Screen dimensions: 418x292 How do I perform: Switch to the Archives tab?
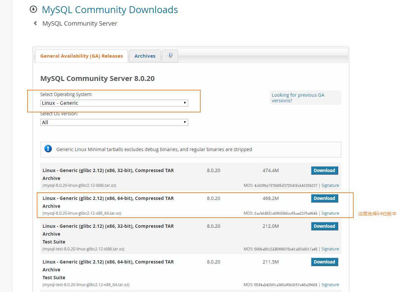145,56
